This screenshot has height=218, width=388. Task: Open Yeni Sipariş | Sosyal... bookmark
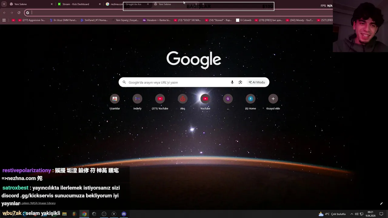[125, 20]
